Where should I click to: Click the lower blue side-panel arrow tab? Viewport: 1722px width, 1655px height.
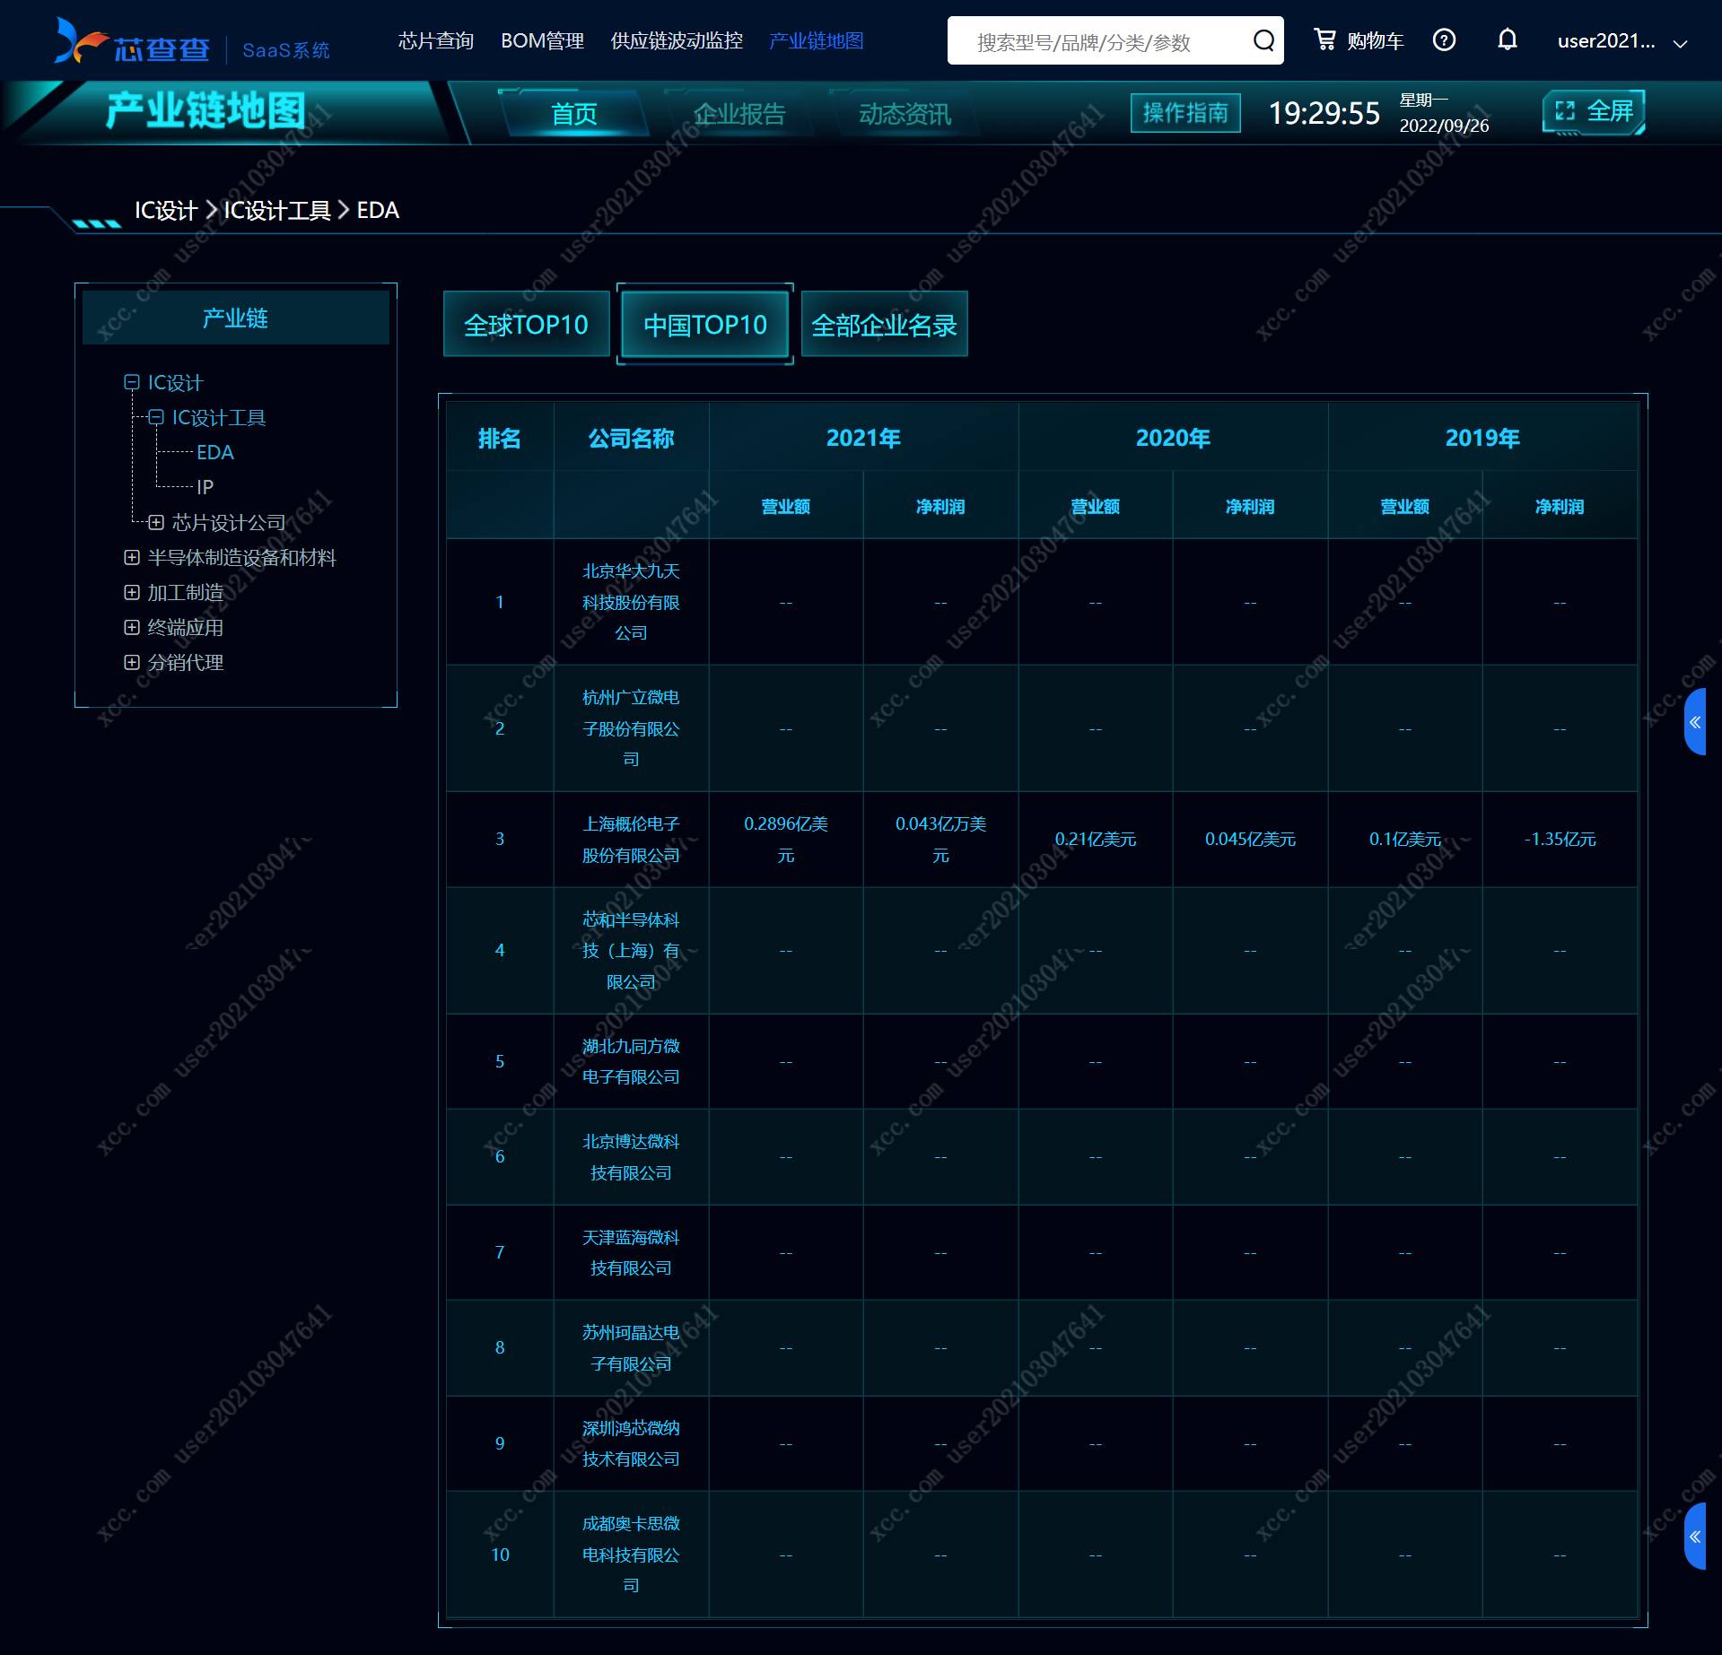coord(1695,1537)
